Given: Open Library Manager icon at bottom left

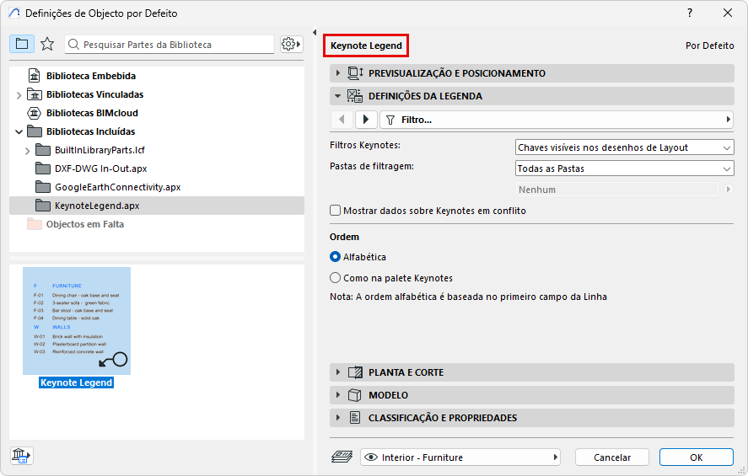Looking at the screenshot, I should click(x=21, y=456).
